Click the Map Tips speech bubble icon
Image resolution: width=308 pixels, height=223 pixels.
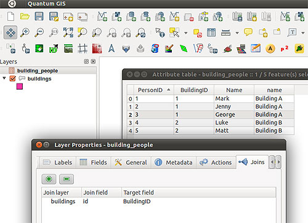248,32
